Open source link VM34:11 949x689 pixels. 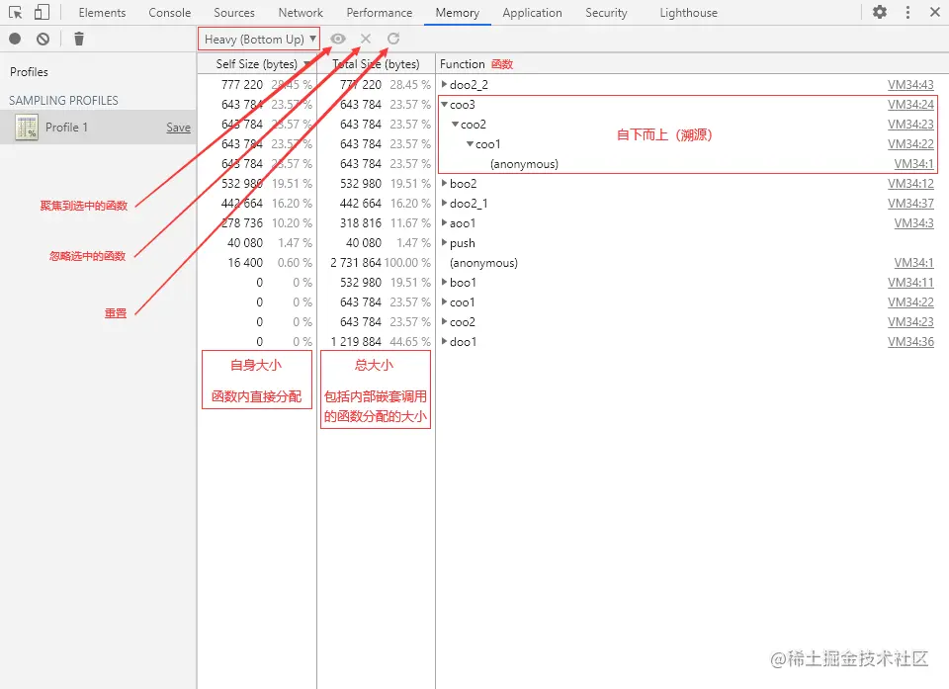tap(910, 283)
